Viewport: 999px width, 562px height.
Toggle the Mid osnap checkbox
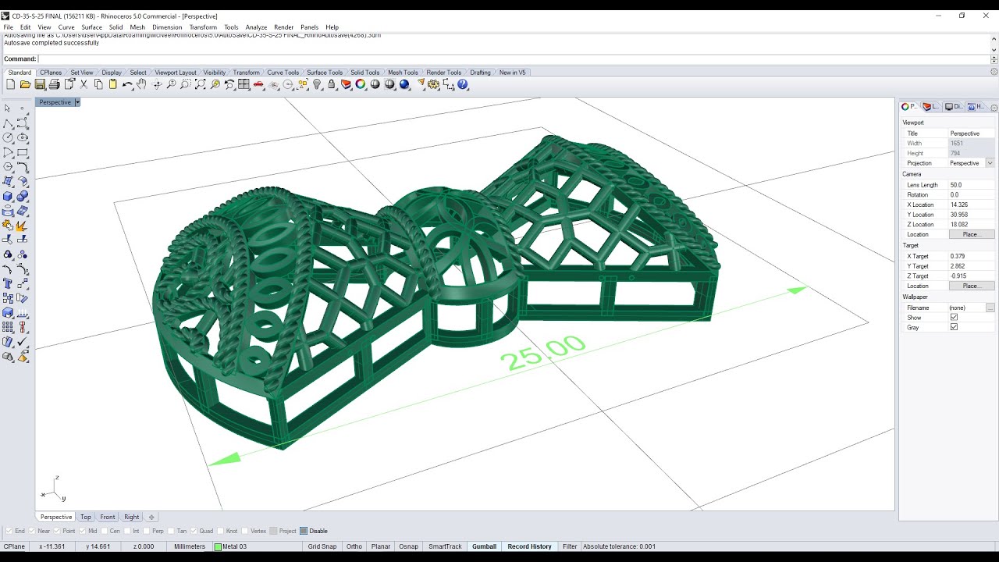pyautogui.click(x=82, y=531)
